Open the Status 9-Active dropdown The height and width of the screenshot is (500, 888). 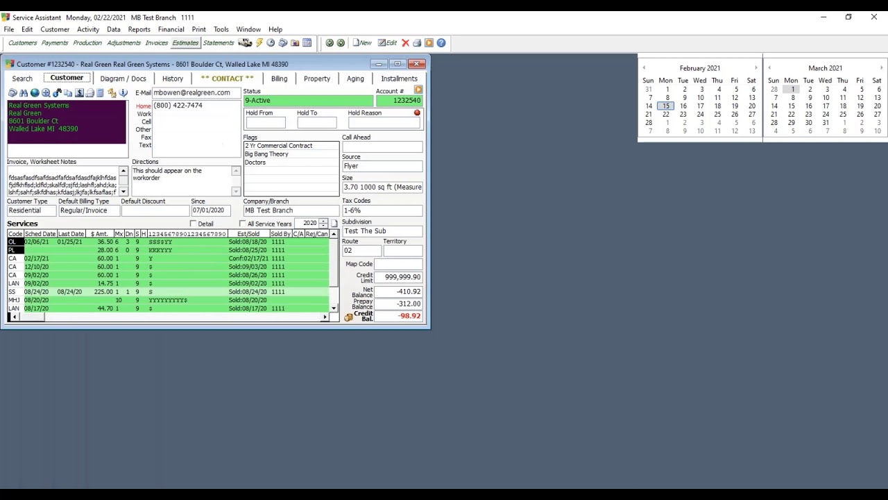coord(308,101)
